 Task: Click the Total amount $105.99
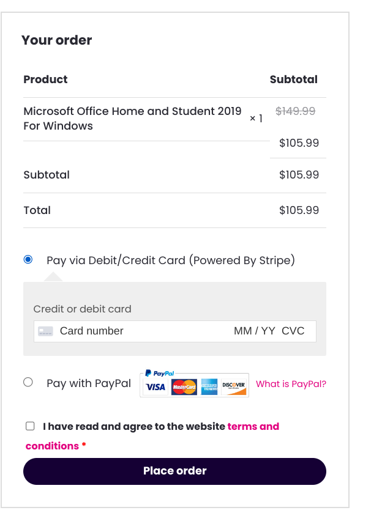299,210
